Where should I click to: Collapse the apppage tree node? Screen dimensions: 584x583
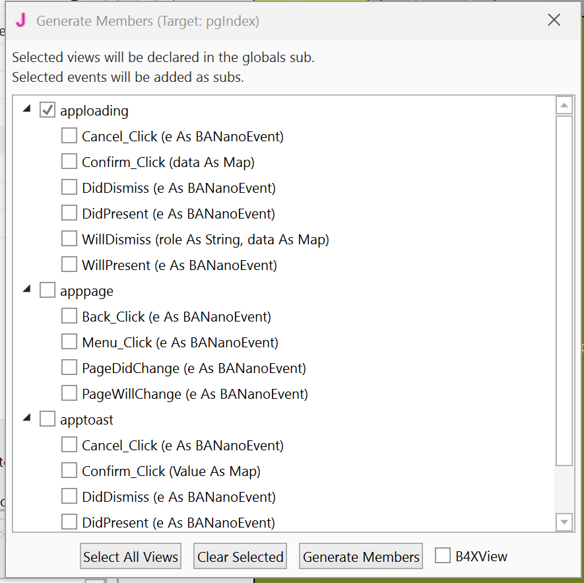(x=27, y=290)
